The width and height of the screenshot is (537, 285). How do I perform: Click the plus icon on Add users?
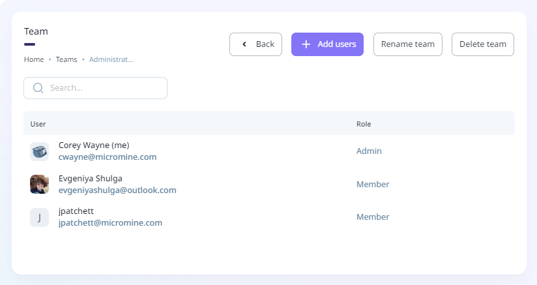[306, 44]
